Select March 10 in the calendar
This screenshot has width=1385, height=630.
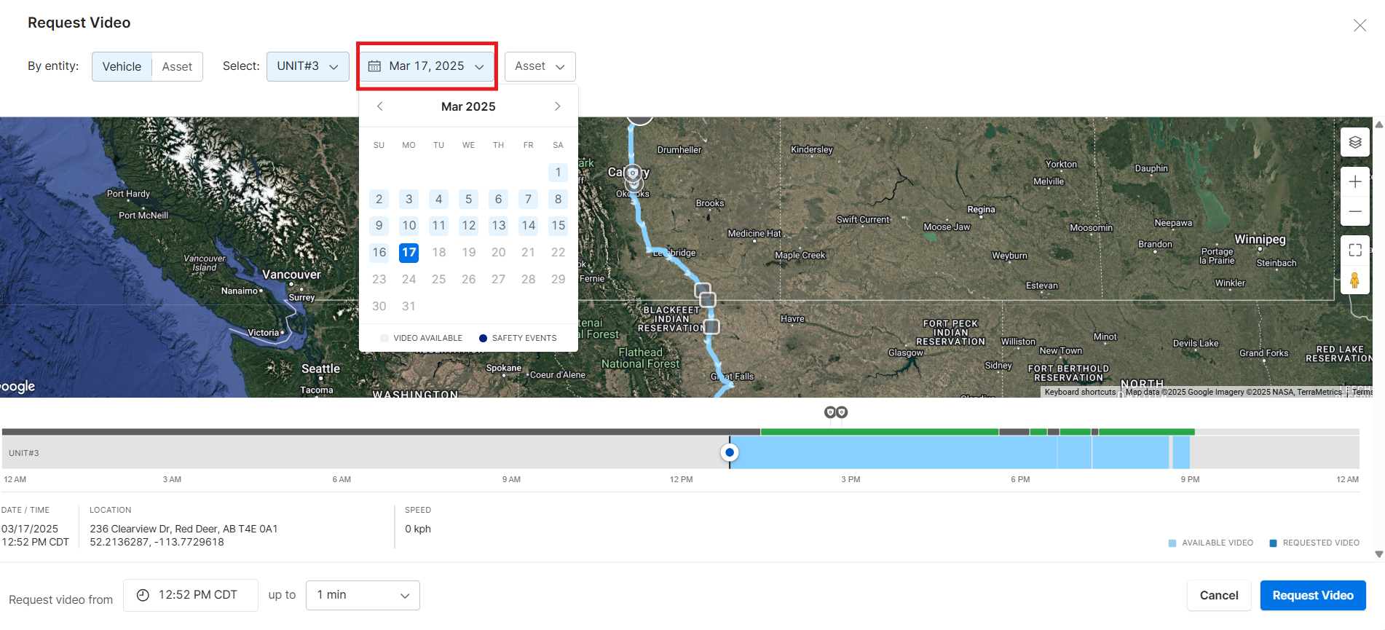click(x=409, y=226)
